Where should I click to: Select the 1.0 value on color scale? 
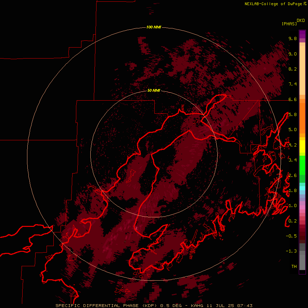(293, 206)
